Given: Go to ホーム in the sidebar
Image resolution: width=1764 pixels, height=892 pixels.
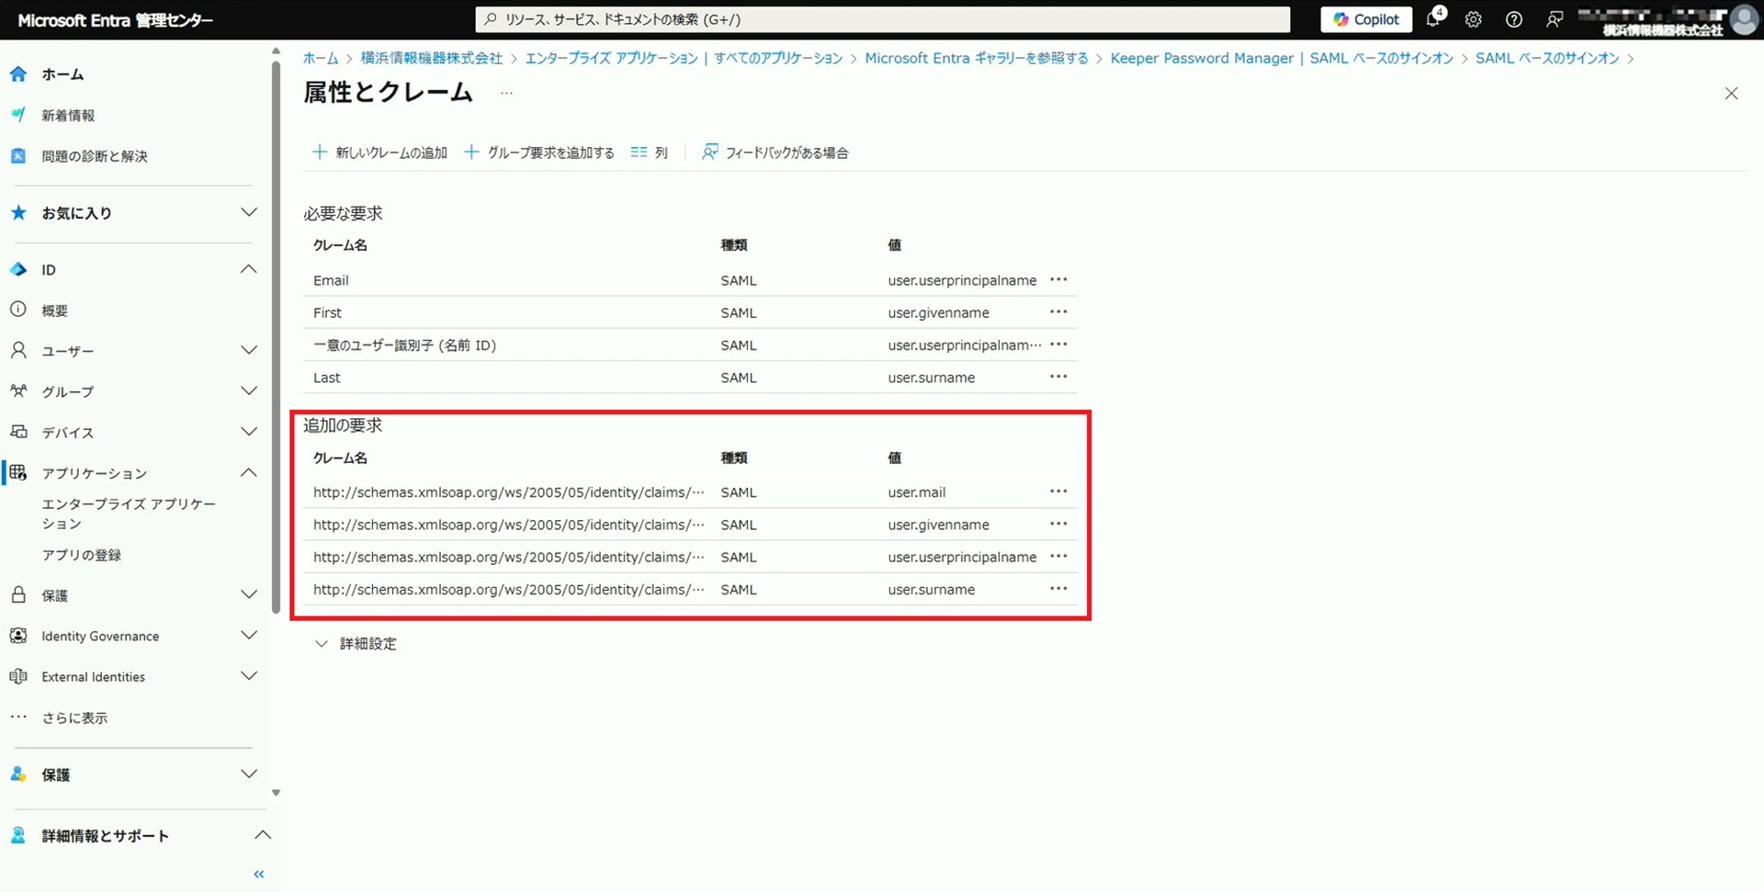Looking at the screenshot, I should coord(62,74).
